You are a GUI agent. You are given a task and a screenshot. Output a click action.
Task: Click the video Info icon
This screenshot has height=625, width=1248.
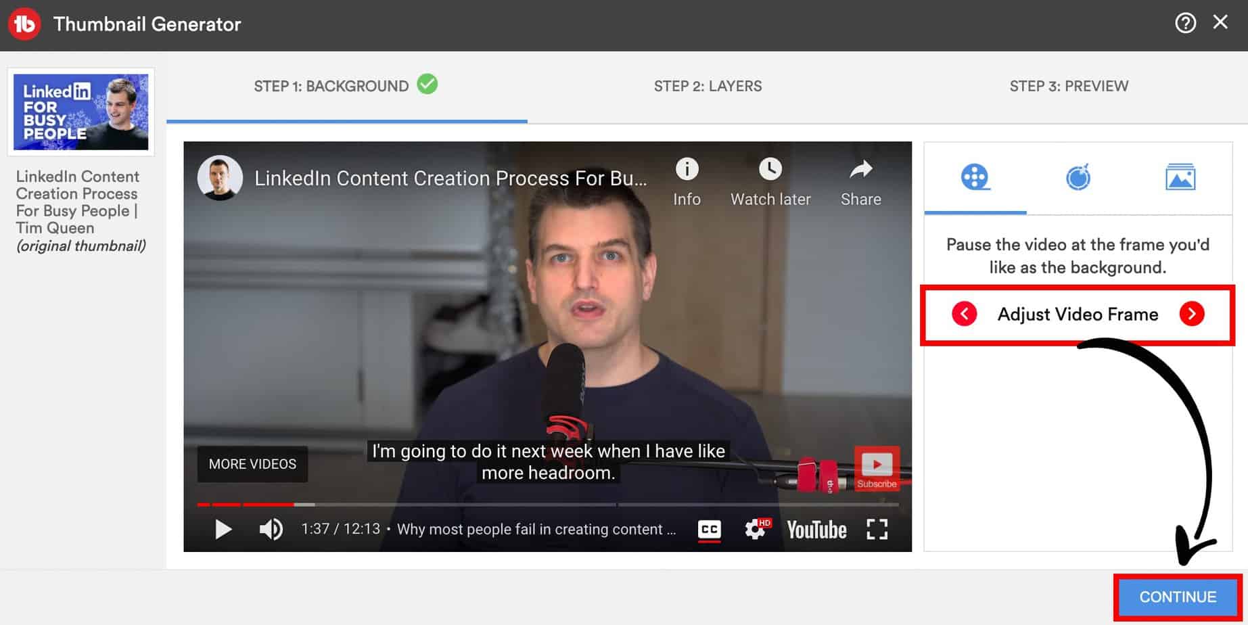pos(687,169)
